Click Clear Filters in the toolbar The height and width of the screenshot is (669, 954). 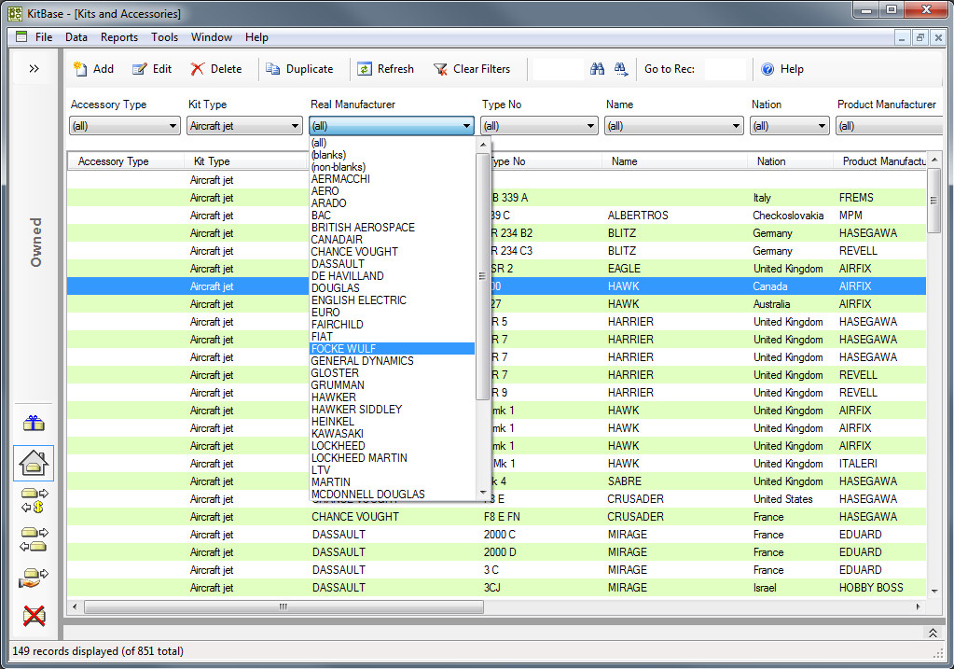click(x=472, y=69)
